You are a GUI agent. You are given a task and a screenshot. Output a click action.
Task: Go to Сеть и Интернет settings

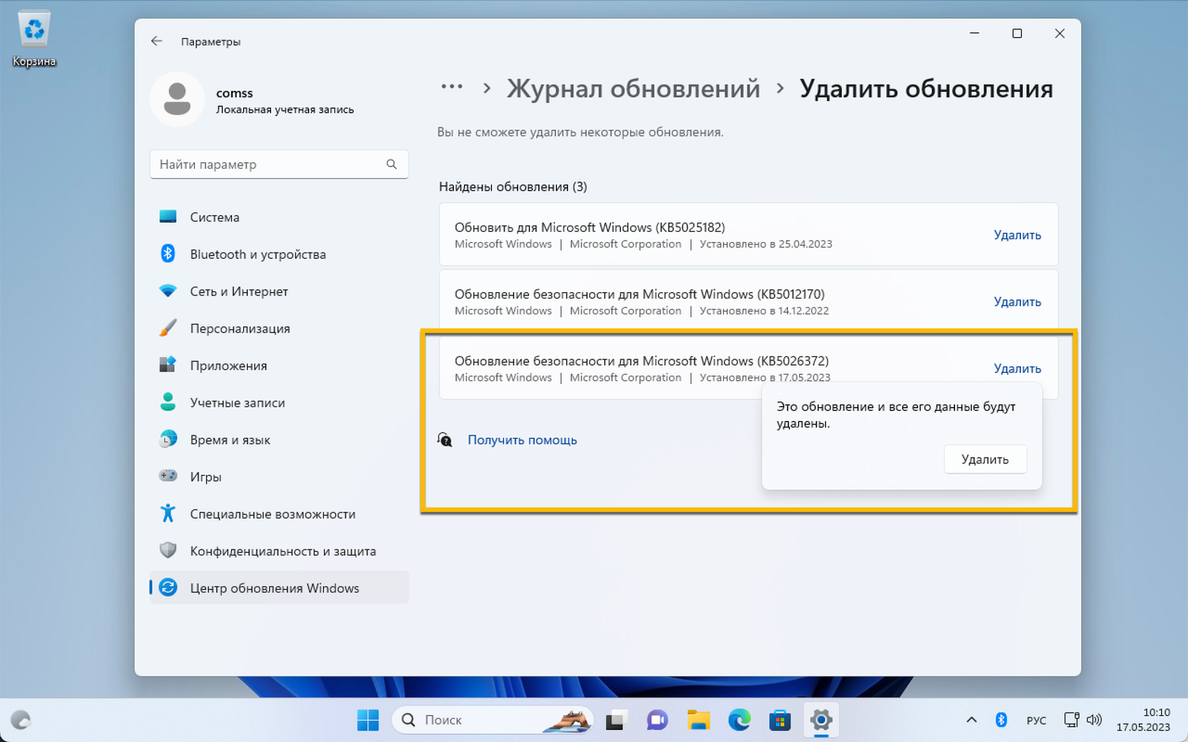(x=279, y=291)
